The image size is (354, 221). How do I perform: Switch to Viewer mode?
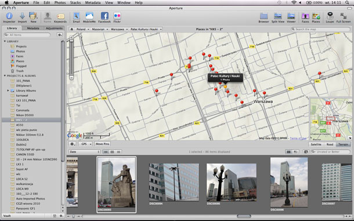(x=291, y=17)
